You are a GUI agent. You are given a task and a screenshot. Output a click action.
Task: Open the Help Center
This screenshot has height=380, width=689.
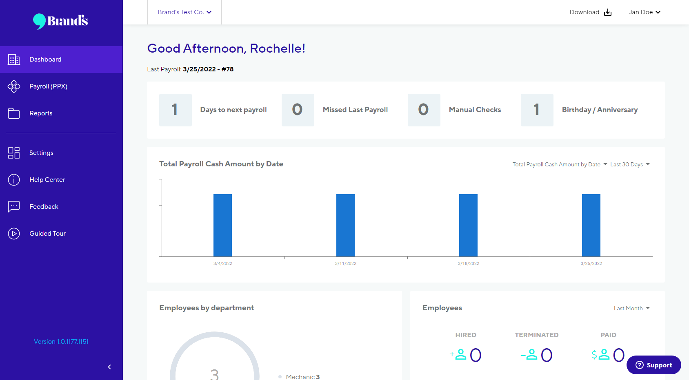[x=61, y=180]
